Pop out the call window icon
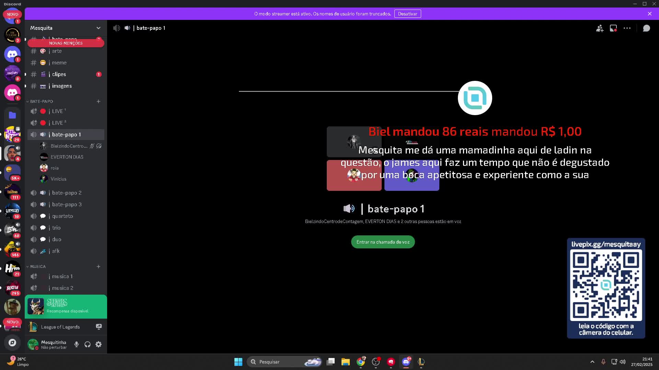659x370 pixels. [x=613, y=28]
